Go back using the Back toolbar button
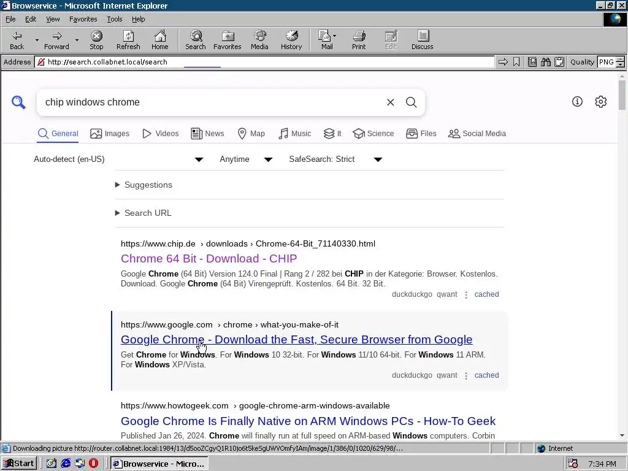Image resolution: width=628 pixels, height=471 pixels. pos(17,40)
